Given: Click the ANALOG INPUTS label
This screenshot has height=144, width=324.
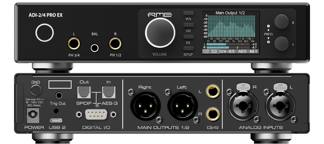Looking at the screenshot, I should coord(261,127).
